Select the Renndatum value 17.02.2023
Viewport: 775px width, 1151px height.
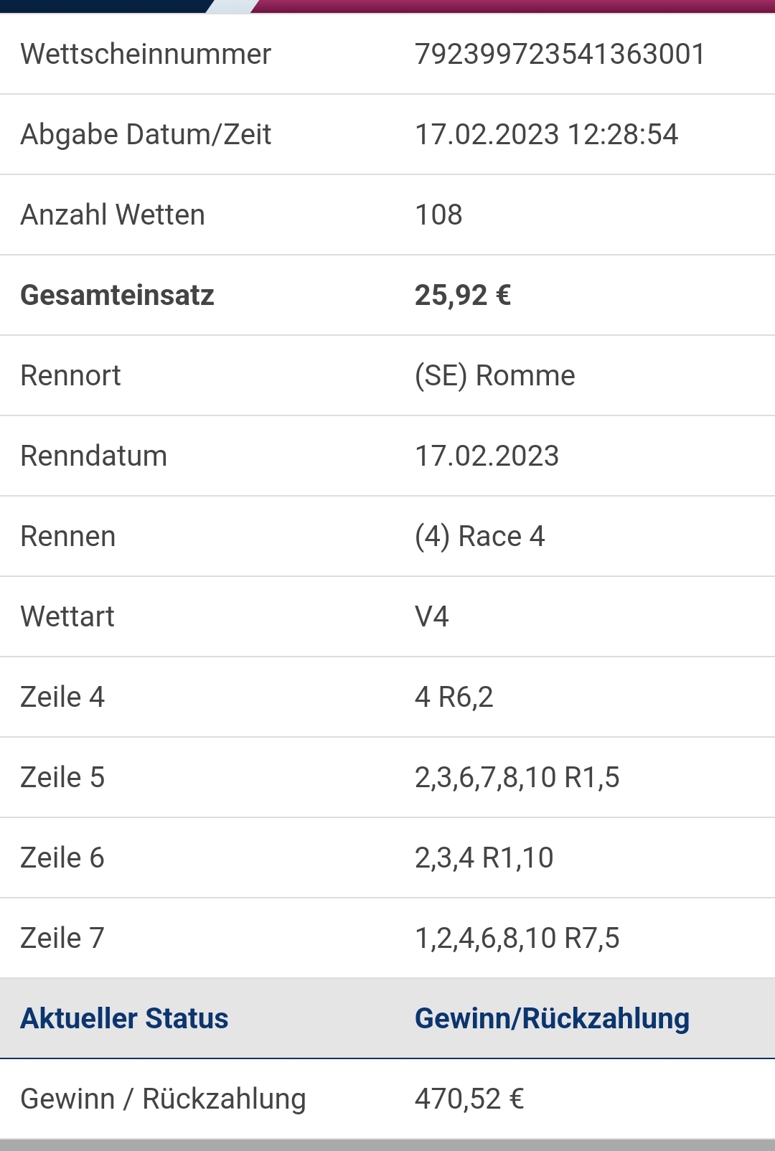[487, 456]
